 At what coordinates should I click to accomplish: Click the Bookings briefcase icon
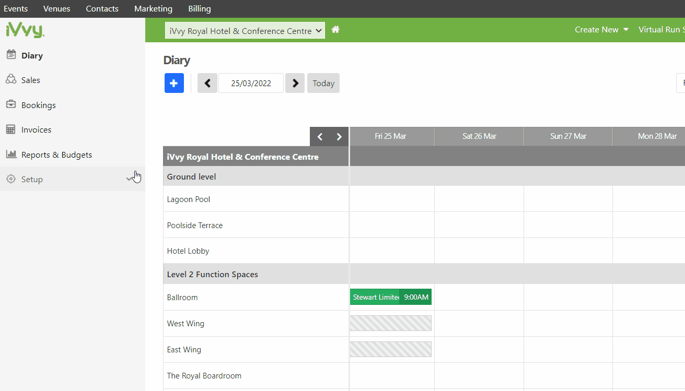click(x=10, y=104)
